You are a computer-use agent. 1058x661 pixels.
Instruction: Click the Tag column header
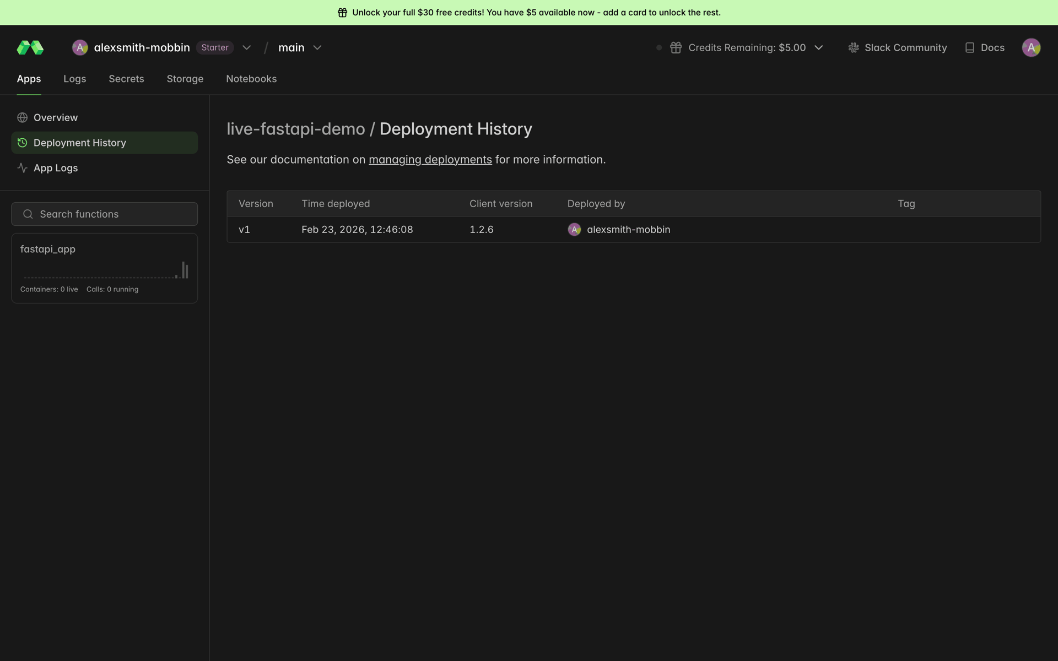coord(906,204)
